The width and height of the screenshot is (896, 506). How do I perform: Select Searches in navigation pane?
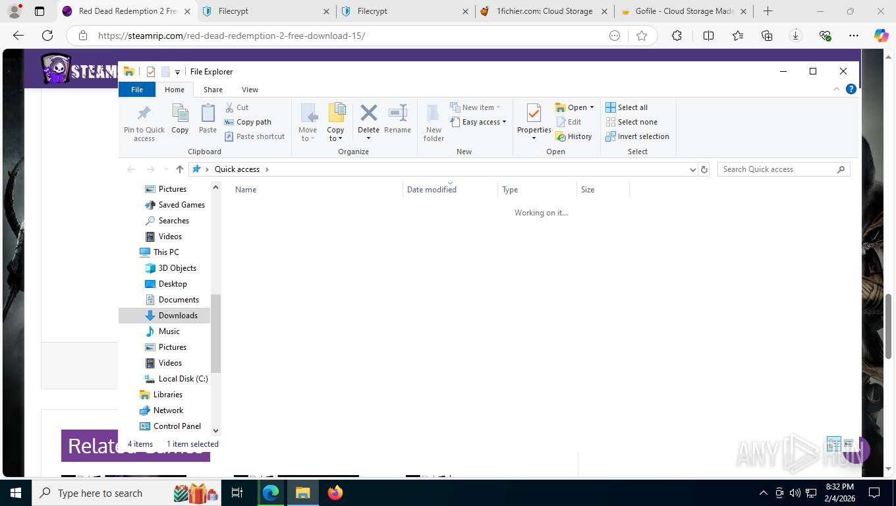coord(167,221)
